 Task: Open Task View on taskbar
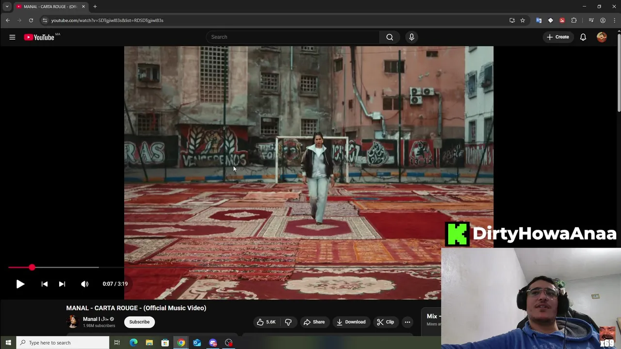(117, 343)
